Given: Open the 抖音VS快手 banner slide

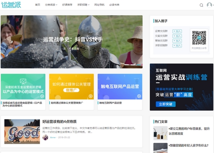Looking at the screenshot, I should click(72, 42).
